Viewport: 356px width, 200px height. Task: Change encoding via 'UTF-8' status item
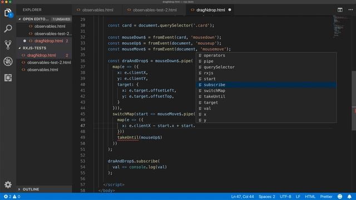click(x=285, y=197)
